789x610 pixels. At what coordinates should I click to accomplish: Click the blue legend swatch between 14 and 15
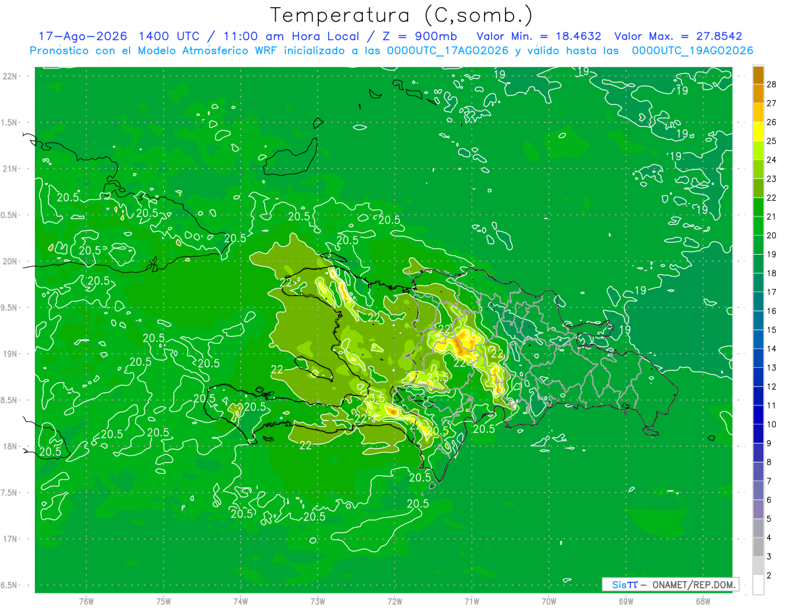tap(758, 340)
